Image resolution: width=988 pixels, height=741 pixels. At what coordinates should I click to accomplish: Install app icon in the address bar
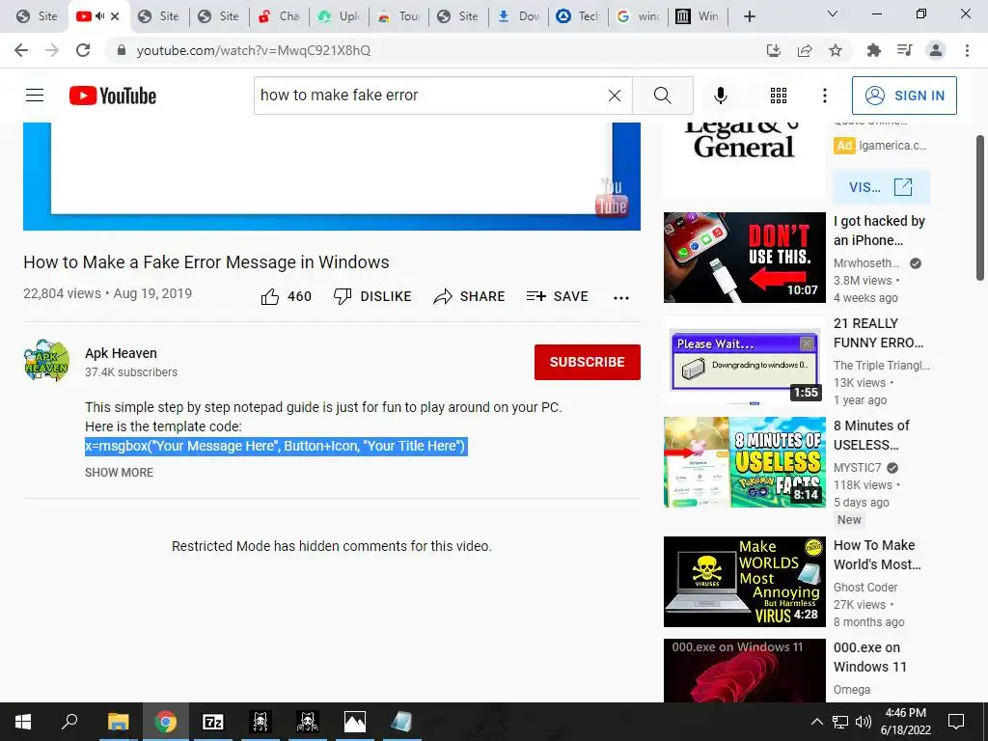click(774, 50)
